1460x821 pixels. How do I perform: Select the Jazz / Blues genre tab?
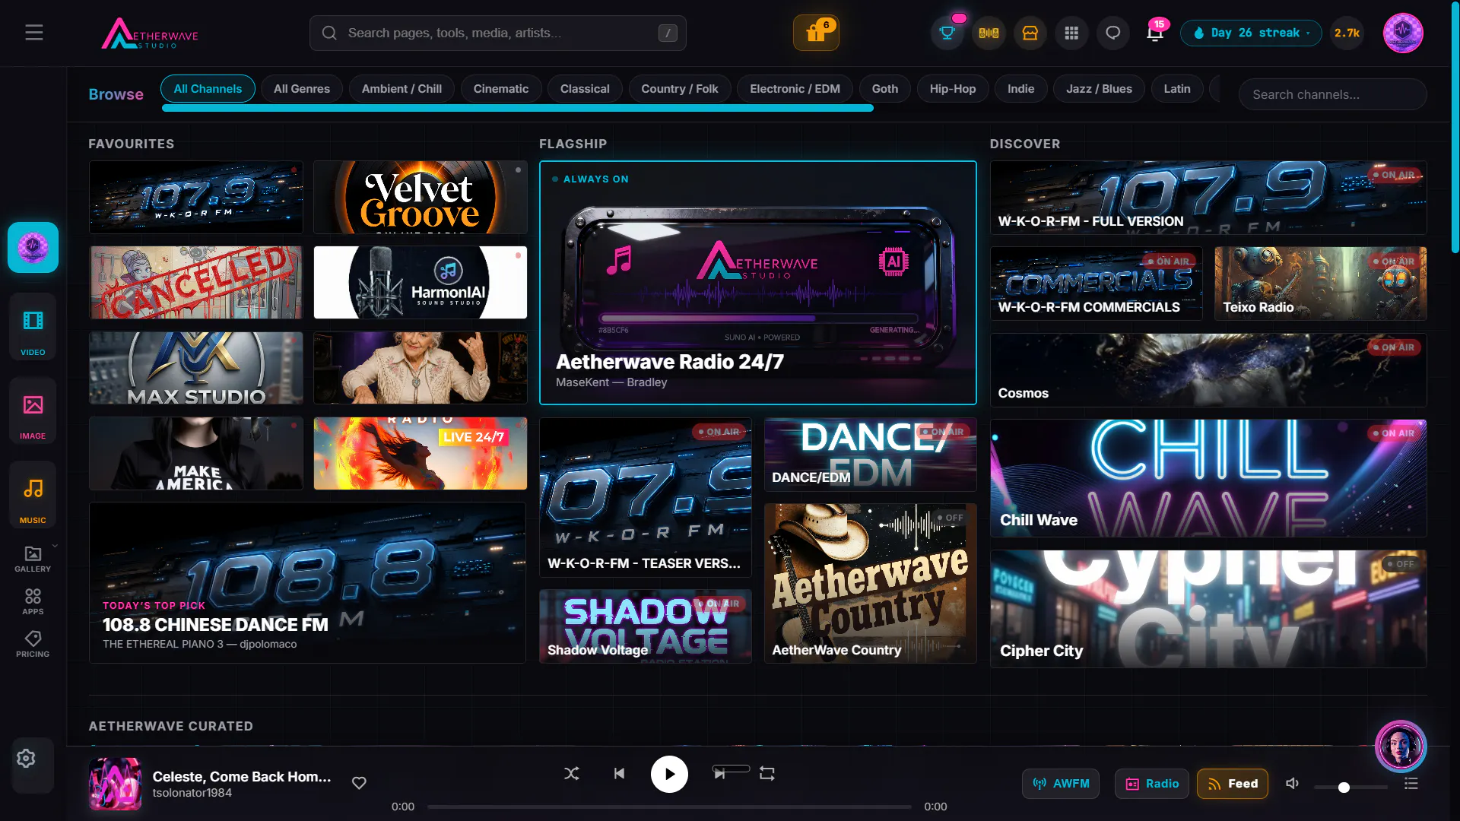(x=1099, y=89)
